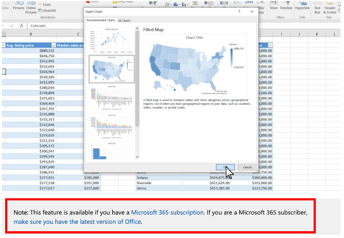Click the Pictures ribbon icon
Image resolution: width=344 pixels, height=238 pixels.
point(19,6)
